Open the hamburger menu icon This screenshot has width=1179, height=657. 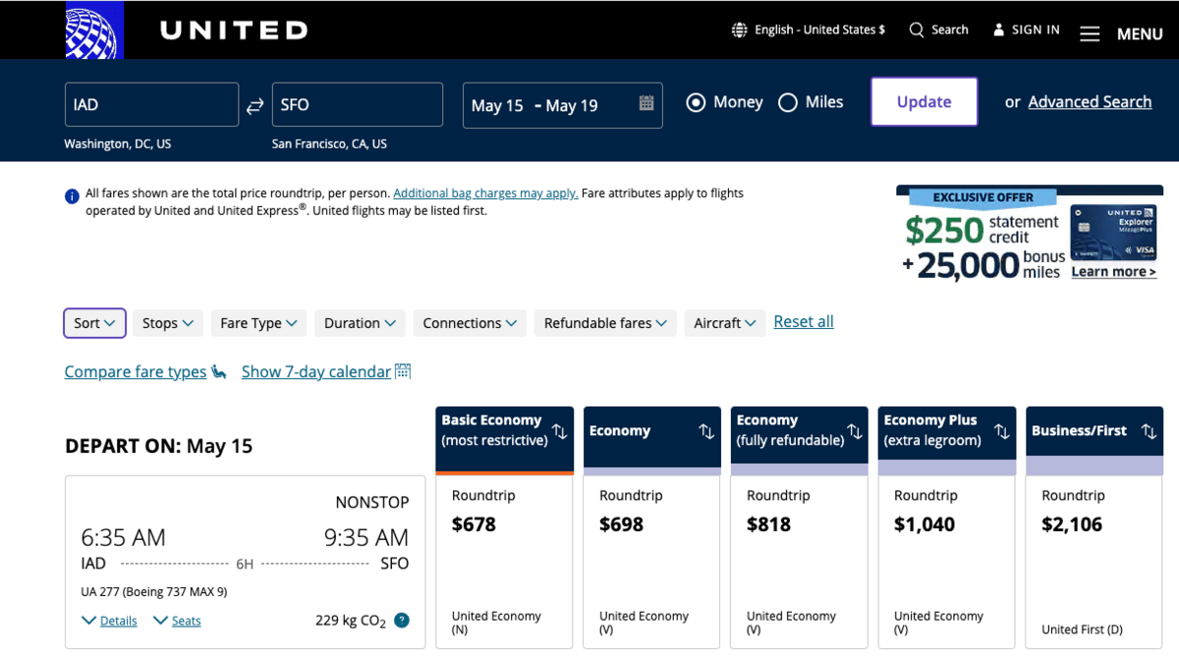tap(1090, 33)
